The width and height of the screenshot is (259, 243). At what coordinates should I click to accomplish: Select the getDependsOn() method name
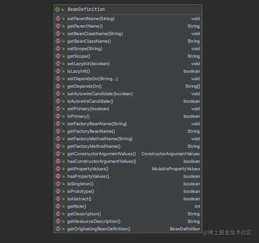(84, 86)
